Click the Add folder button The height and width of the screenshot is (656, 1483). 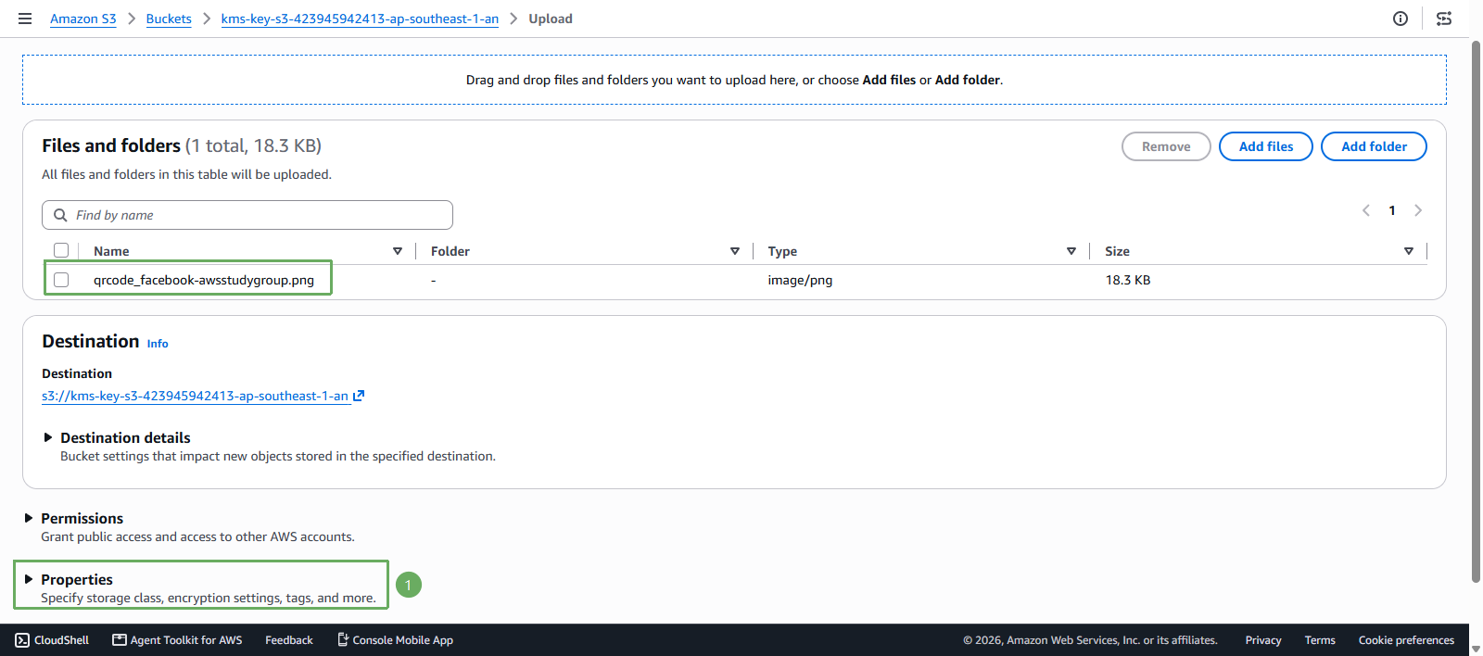(1374, 146)
